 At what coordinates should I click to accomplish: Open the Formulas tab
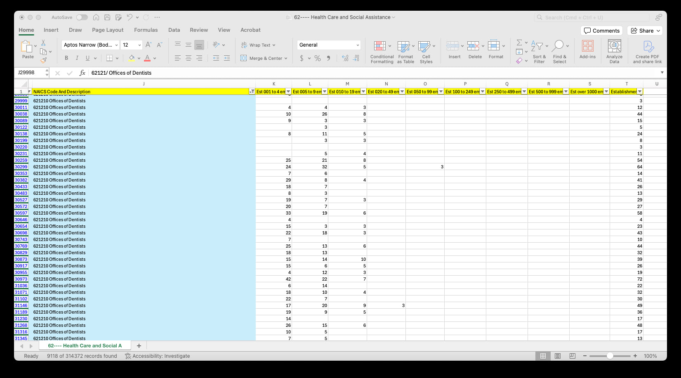coord(146,30)
